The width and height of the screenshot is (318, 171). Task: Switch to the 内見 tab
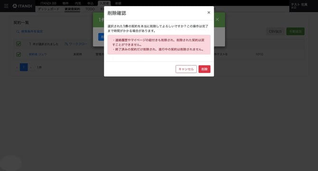pos(78,3)
